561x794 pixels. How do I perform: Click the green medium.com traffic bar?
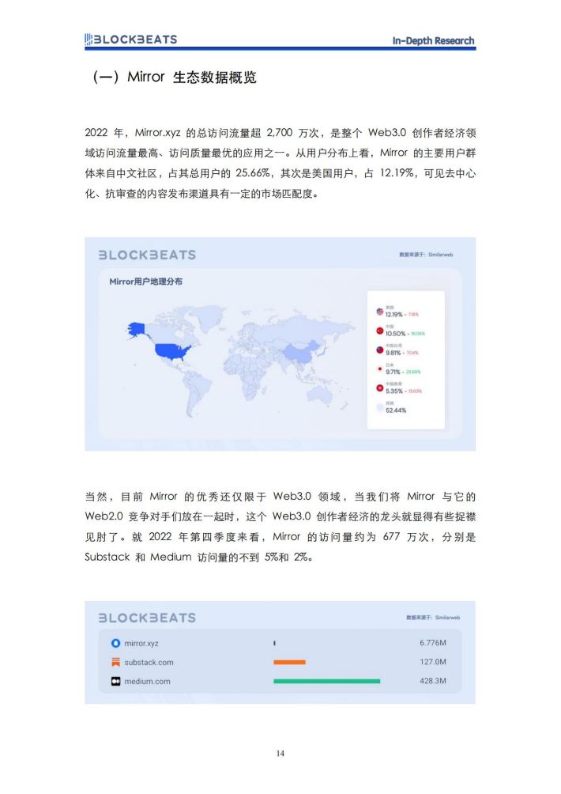[327, 681]
